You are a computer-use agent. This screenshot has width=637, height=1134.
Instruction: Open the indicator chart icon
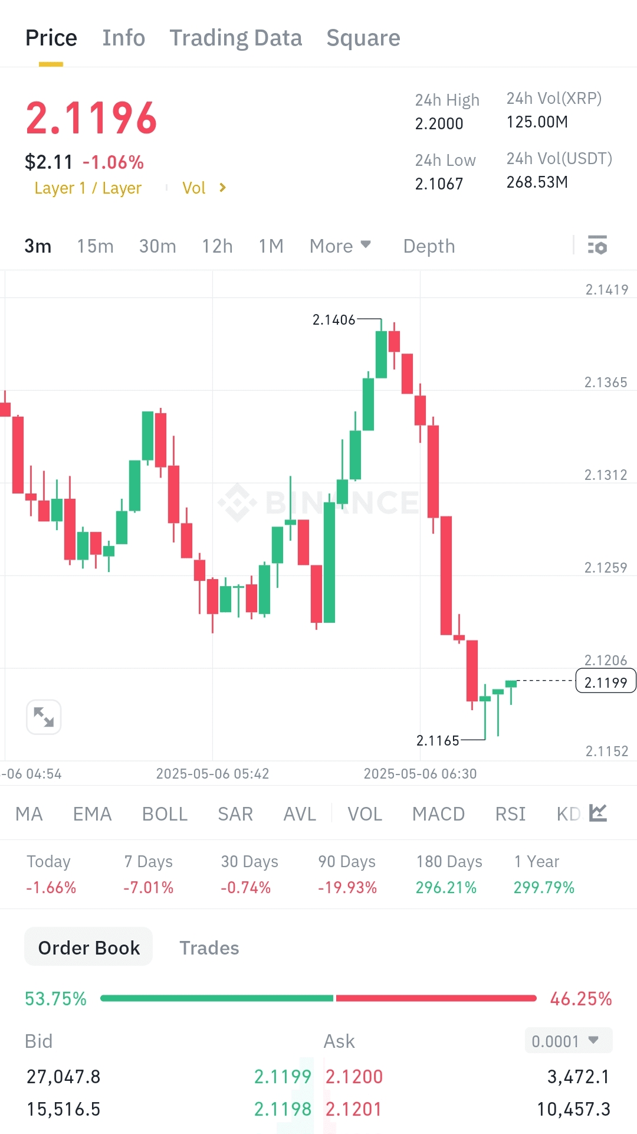coord(598,813)
